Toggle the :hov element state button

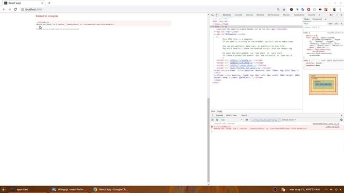click(x=331, y=24)
